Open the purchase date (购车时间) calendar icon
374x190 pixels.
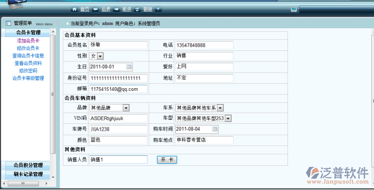pos(215,129)
